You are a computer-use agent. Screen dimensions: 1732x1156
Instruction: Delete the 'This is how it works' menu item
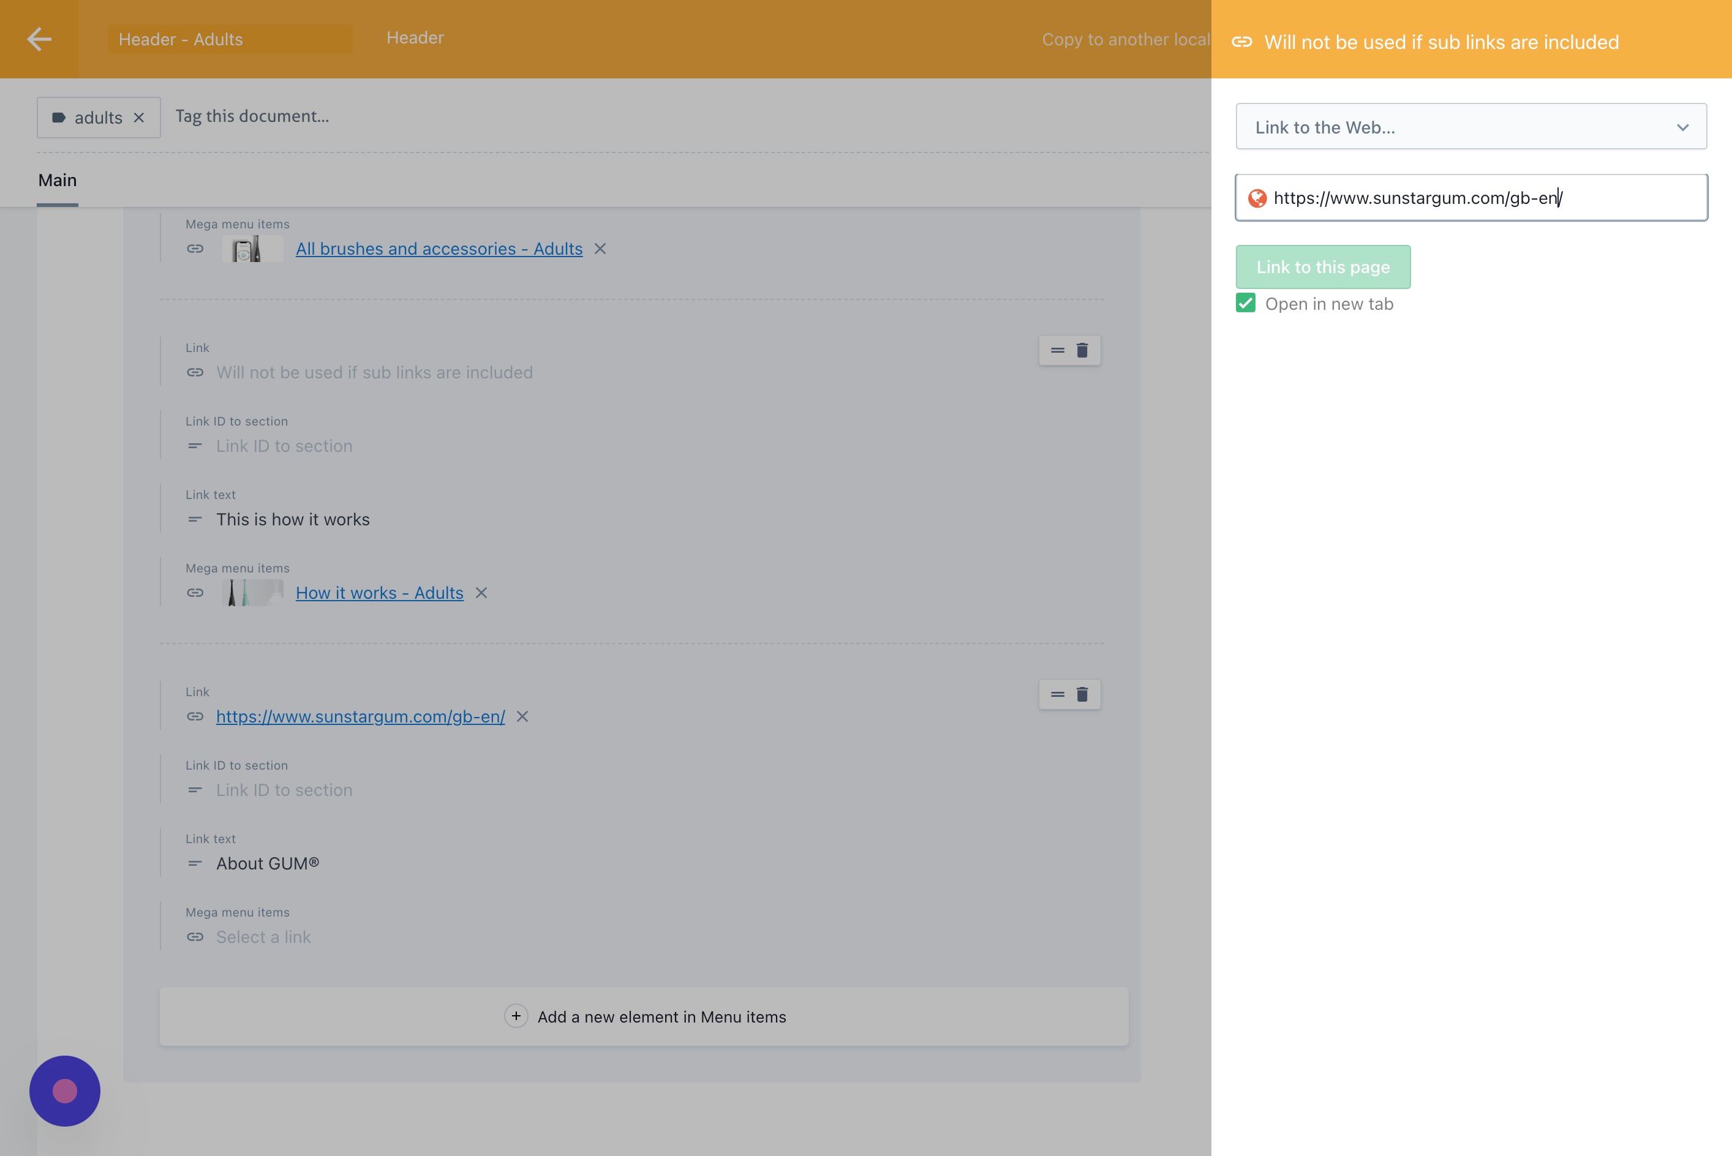pyautogui.click(x=1082, y=350)
